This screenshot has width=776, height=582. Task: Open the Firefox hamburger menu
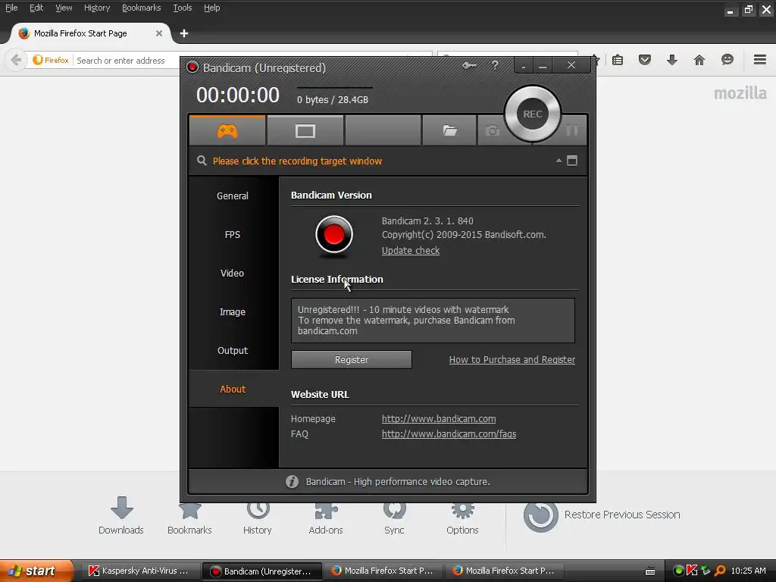click(x=760, y=60)
